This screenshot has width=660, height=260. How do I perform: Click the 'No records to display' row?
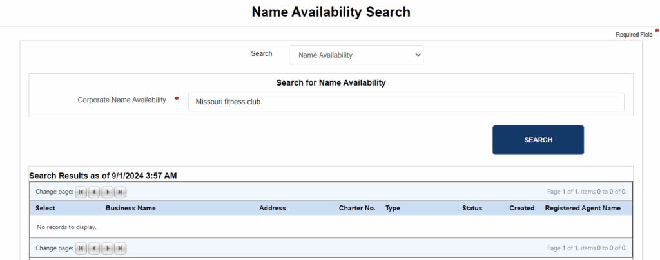tap(67, 227)
